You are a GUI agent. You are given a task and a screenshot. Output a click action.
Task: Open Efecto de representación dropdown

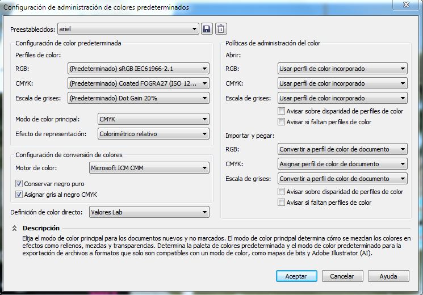coord(153,134)
